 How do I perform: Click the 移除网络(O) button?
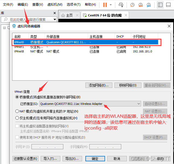(128, 85)
